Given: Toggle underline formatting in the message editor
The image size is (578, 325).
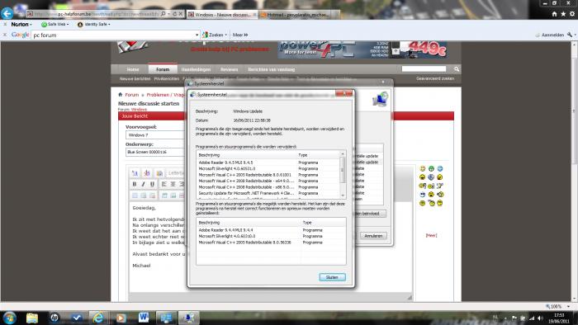Looking at the screenshot, I should tap(152, 184).
